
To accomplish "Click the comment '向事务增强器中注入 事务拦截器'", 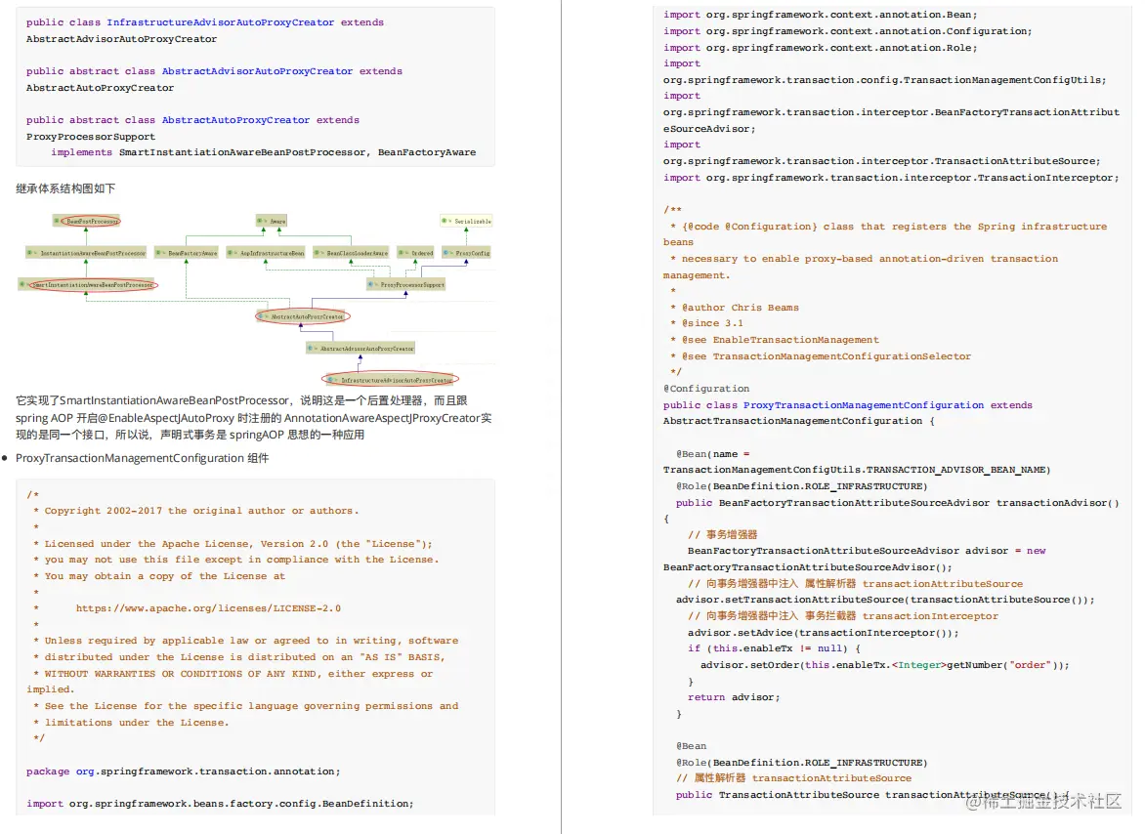I will [x=843, y=616].
